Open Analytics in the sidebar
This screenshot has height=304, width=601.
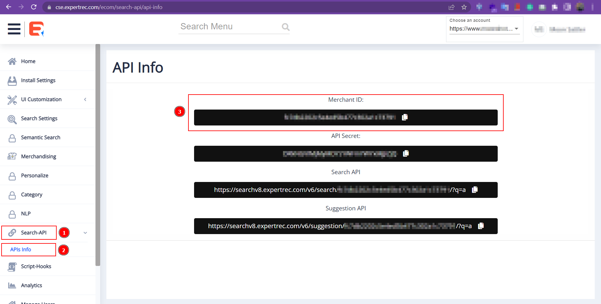coord(31,285)
